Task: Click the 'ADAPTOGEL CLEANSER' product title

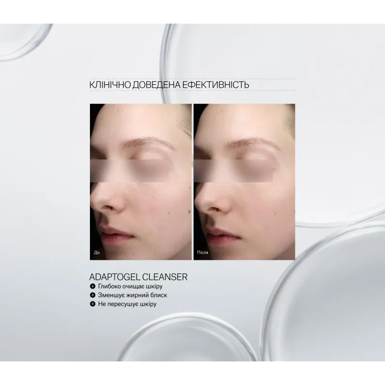Action: (x=138, y=277)
